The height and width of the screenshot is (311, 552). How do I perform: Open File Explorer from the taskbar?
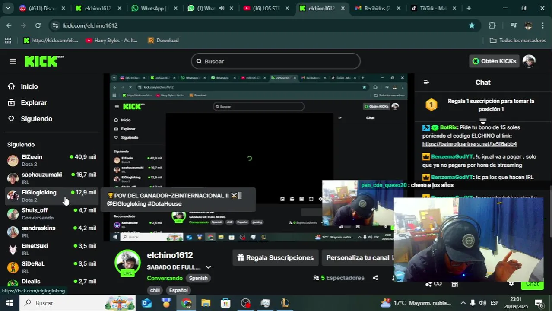tap(206, 303)
